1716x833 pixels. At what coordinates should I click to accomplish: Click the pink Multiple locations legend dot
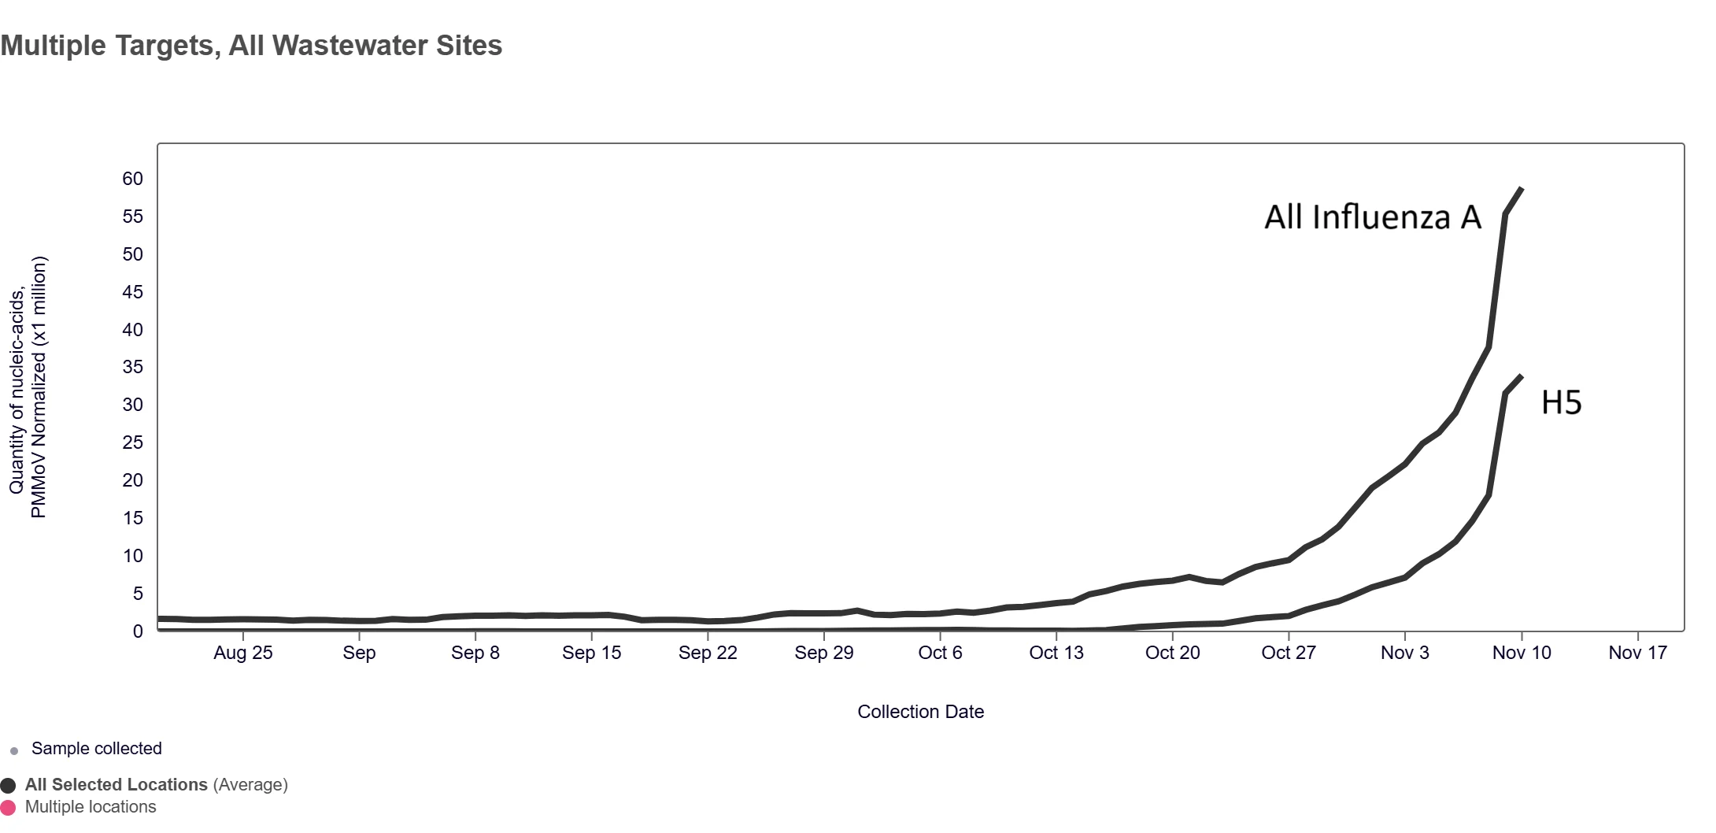click(8, 808)
